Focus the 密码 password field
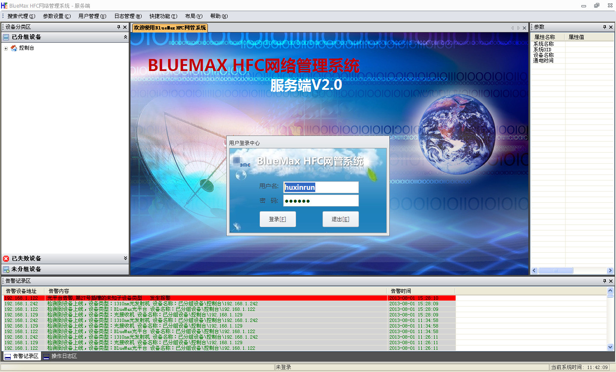This screenshot has width=616, height=372. point(321,201)
